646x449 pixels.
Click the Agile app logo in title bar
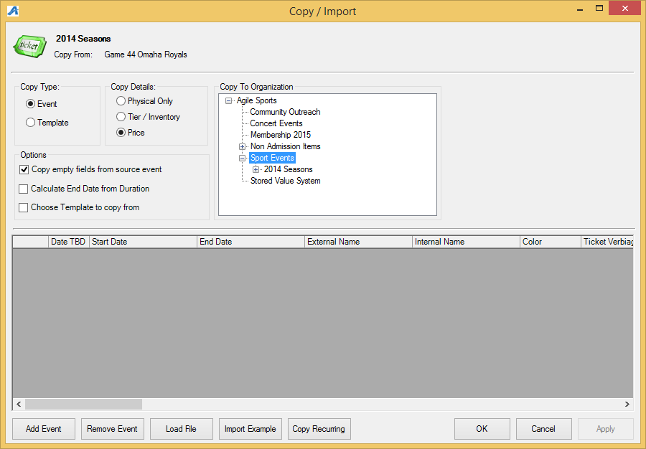click(x=13, y=11)
